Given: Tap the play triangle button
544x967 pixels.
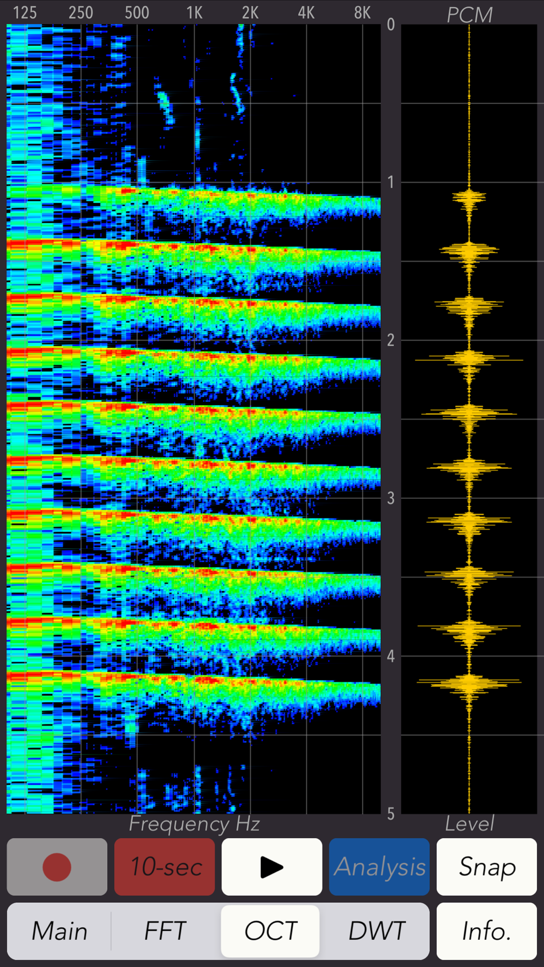Looking at the screenshot, I should click(272, 866).
